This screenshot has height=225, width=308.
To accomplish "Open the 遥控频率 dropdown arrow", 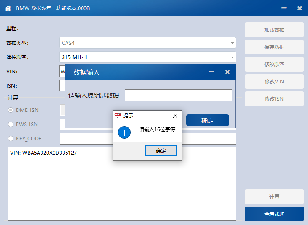I will 232,57.
